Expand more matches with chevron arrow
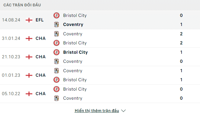The image size is (200, 116). point(123,111)
